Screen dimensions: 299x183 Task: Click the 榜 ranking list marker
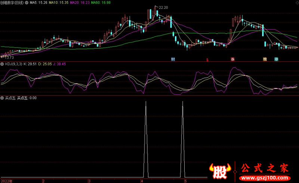265,59
